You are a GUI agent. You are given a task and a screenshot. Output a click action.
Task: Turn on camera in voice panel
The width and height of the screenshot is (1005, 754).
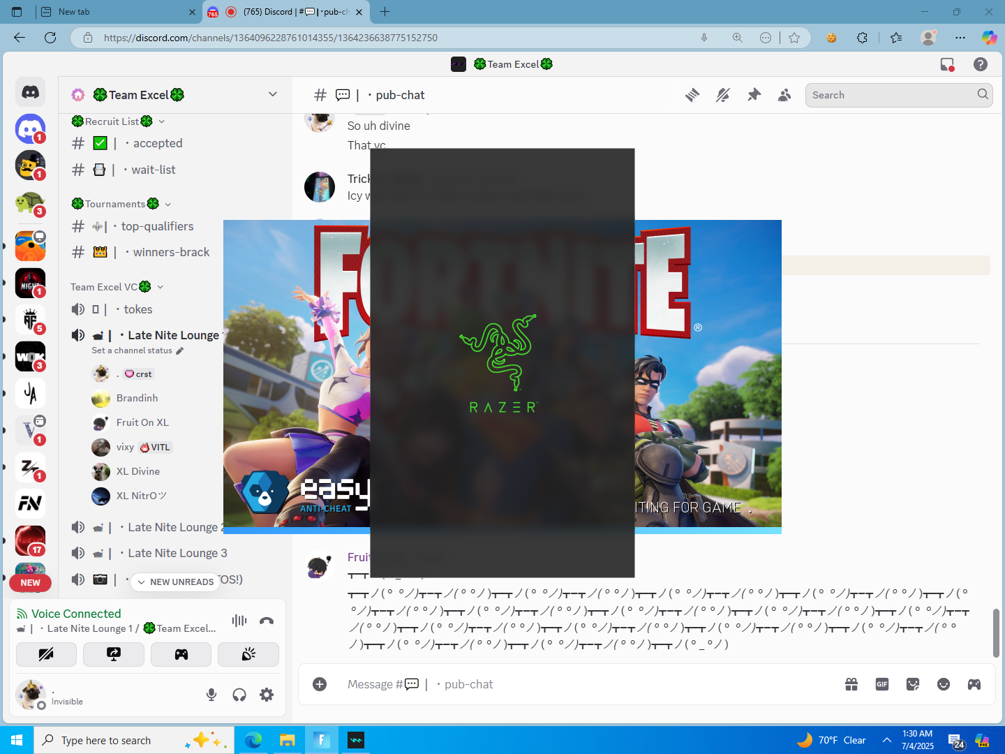coord(46,654)
